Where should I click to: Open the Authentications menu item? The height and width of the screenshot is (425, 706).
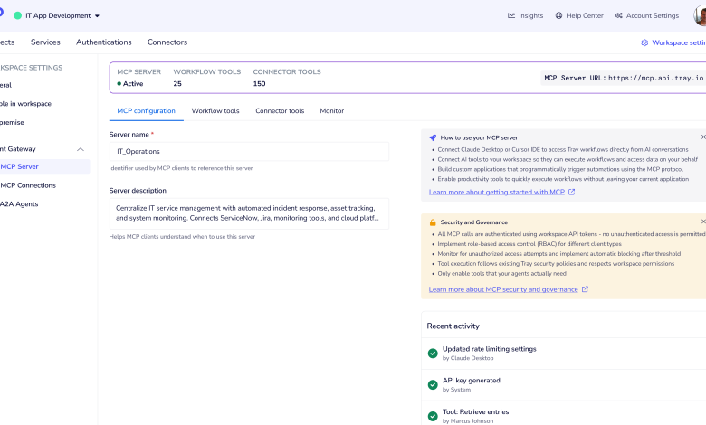click(x=103, y=42)
